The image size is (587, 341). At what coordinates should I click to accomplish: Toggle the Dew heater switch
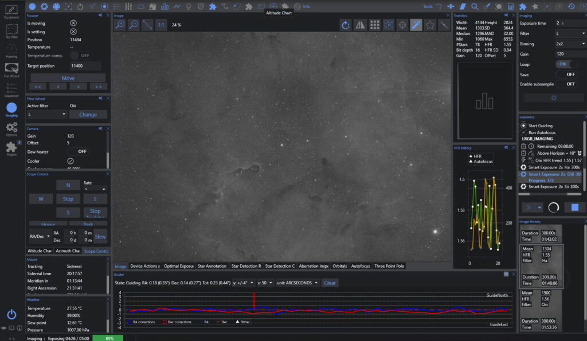point(77,152)
